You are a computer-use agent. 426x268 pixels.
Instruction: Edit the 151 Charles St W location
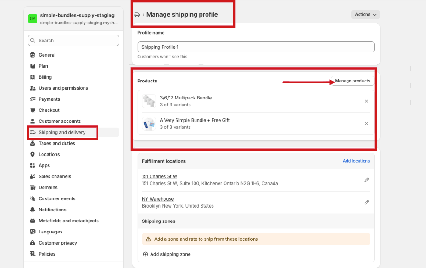(x=366, y=180)
